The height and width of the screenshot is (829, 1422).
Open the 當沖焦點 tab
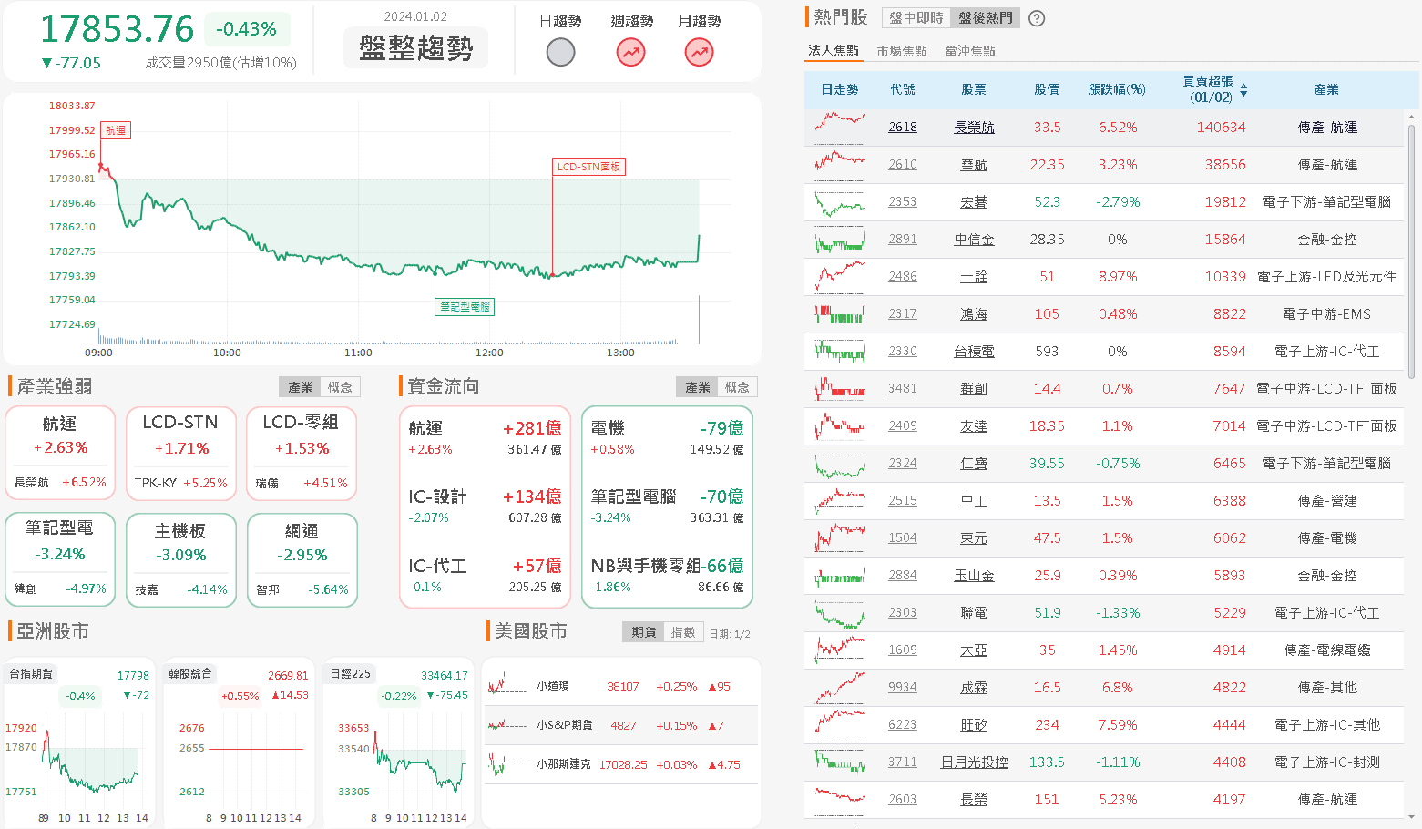pos(970,51)
